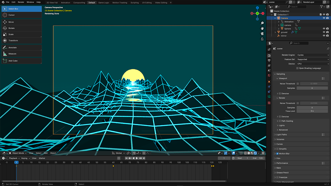Click the camera view gizmo in viewport
This screenshot has height=186, width=331.
coord(262,34)
